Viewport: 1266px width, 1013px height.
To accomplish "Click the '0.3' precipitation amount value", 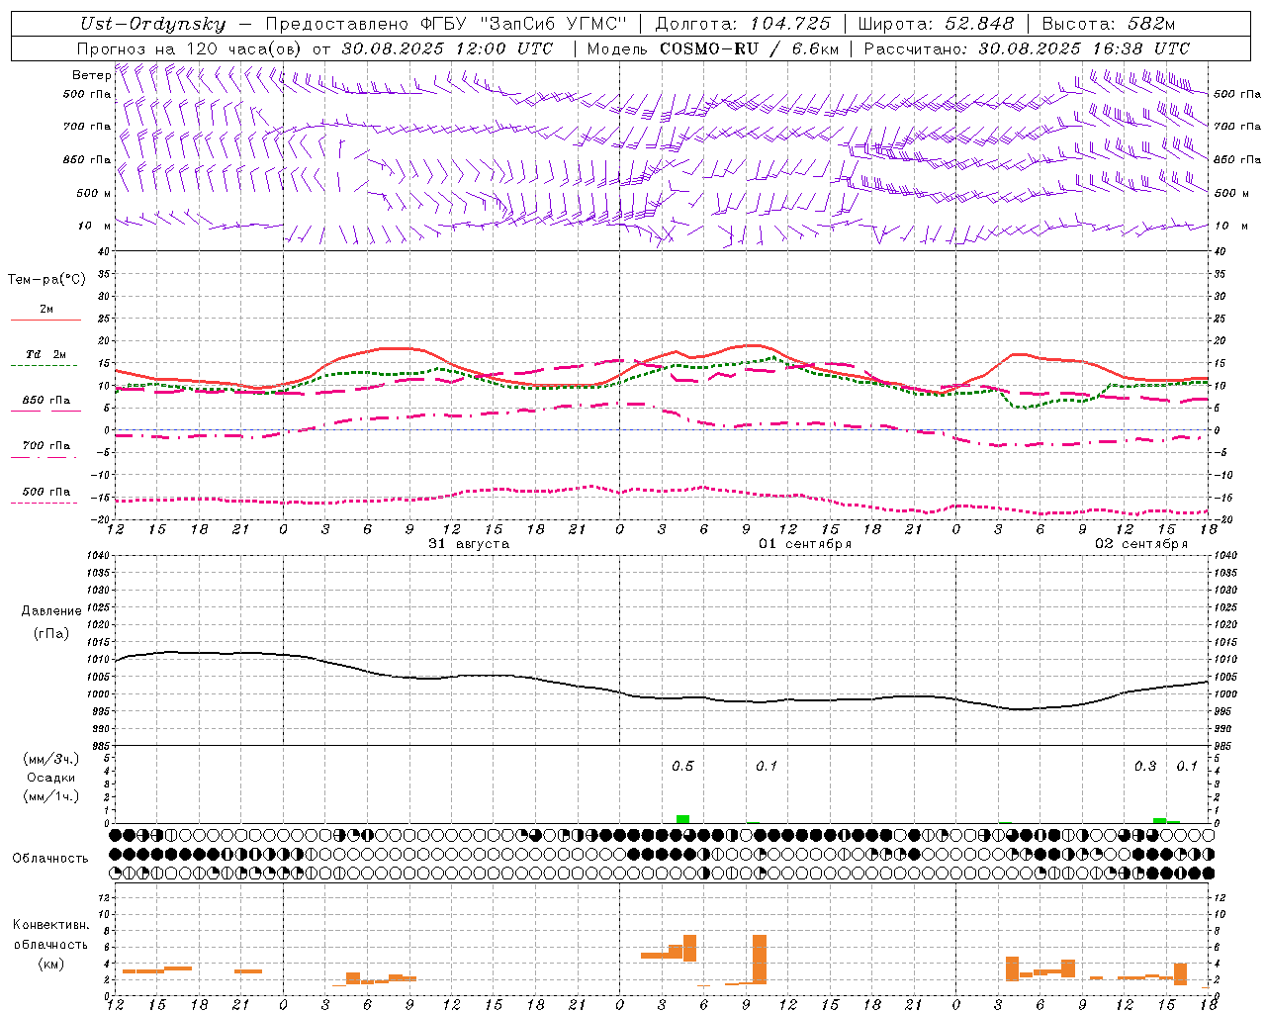I will 1145,767.
